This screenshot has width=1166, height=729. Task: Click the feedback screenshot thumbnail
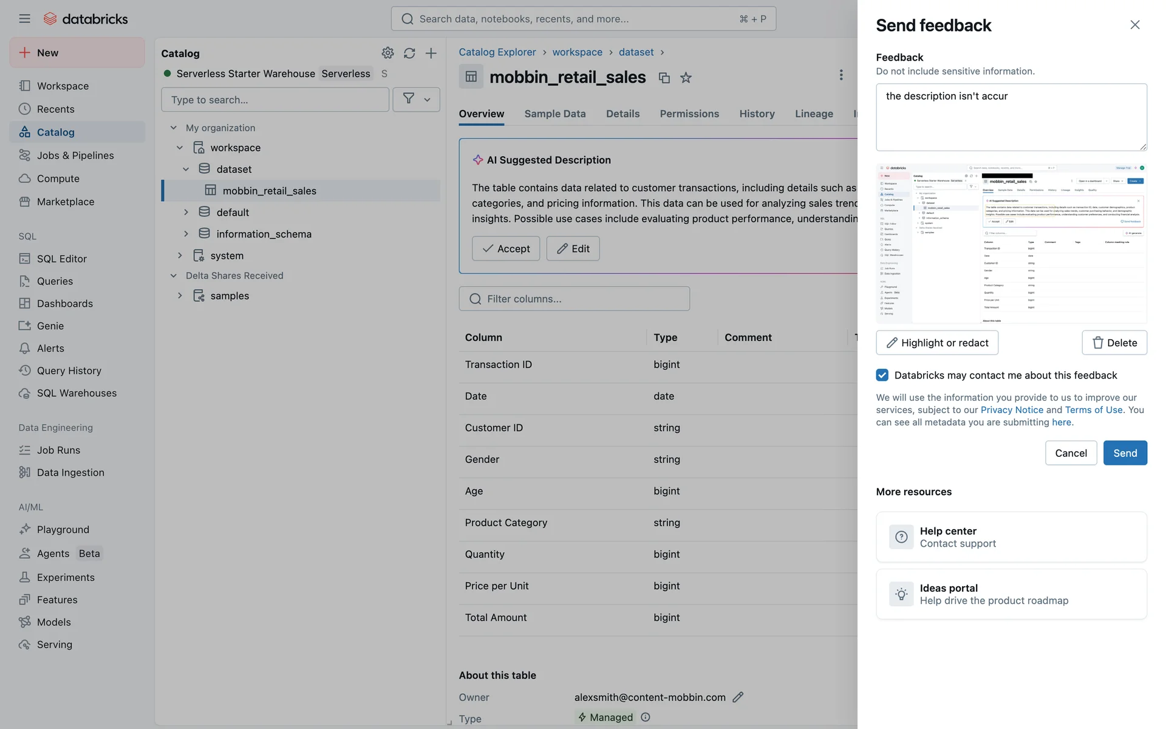(1011, 243)
